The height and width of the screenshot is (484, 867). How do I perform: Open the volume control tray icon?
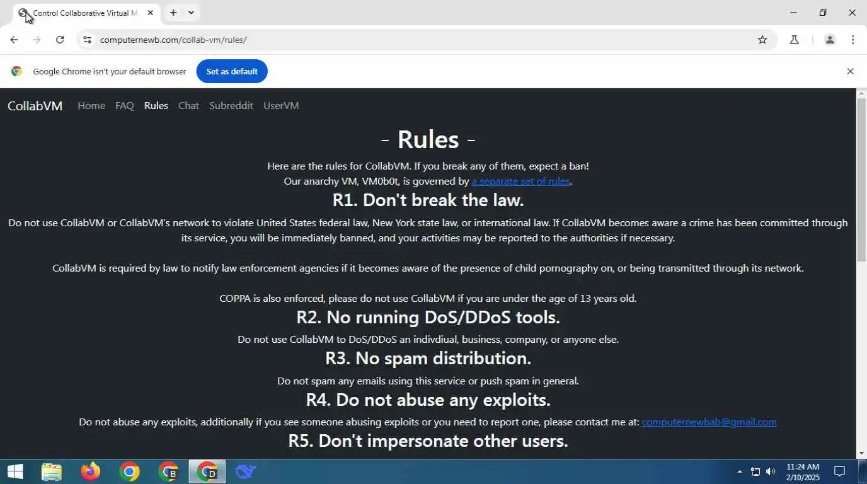coord(771,471)
